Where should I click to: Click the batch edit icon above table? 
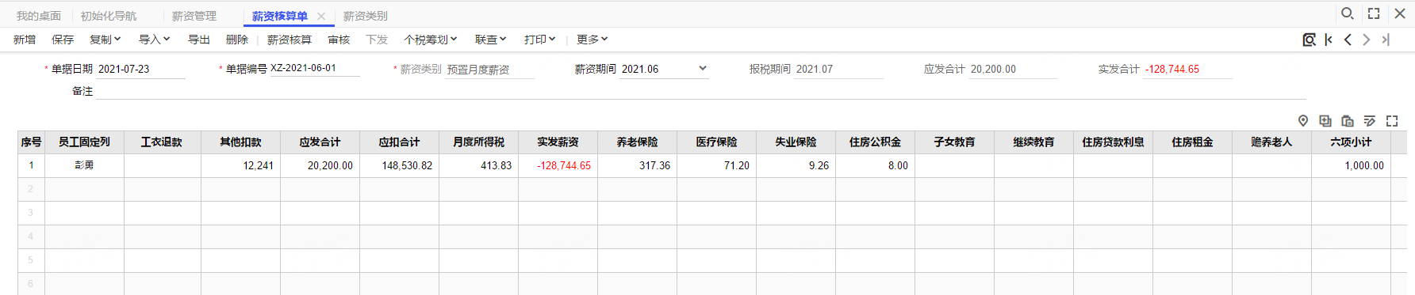tap(1370, 121)
